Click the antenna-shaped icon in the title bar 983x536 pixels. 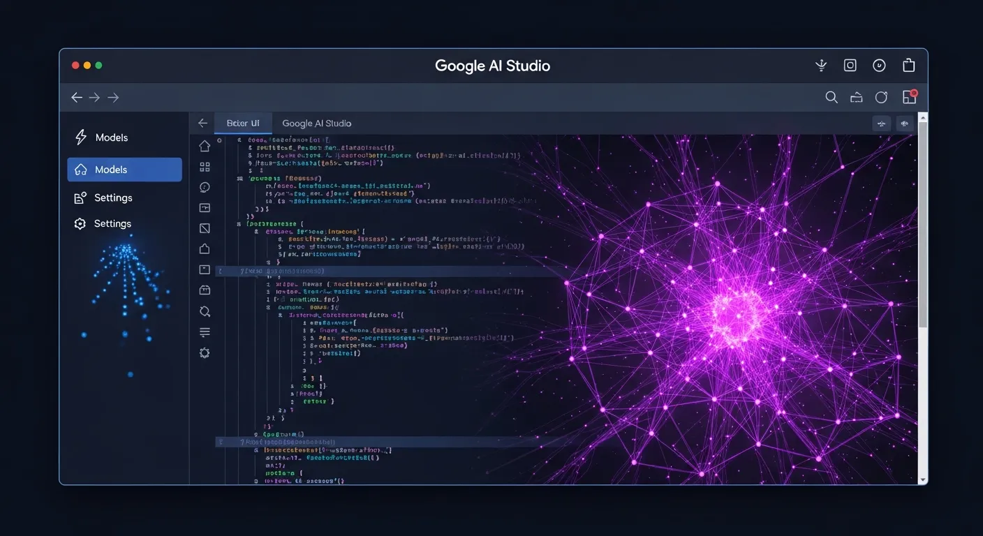coord(821,66)
